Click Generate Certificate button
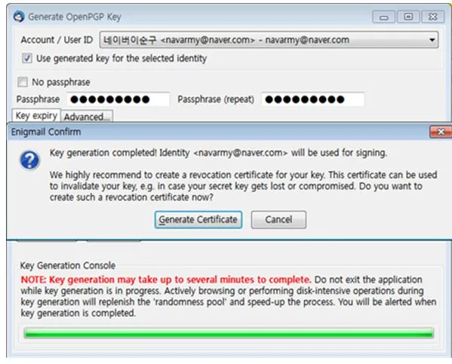Viewport: 452px width, 364px height. point(198,220)
